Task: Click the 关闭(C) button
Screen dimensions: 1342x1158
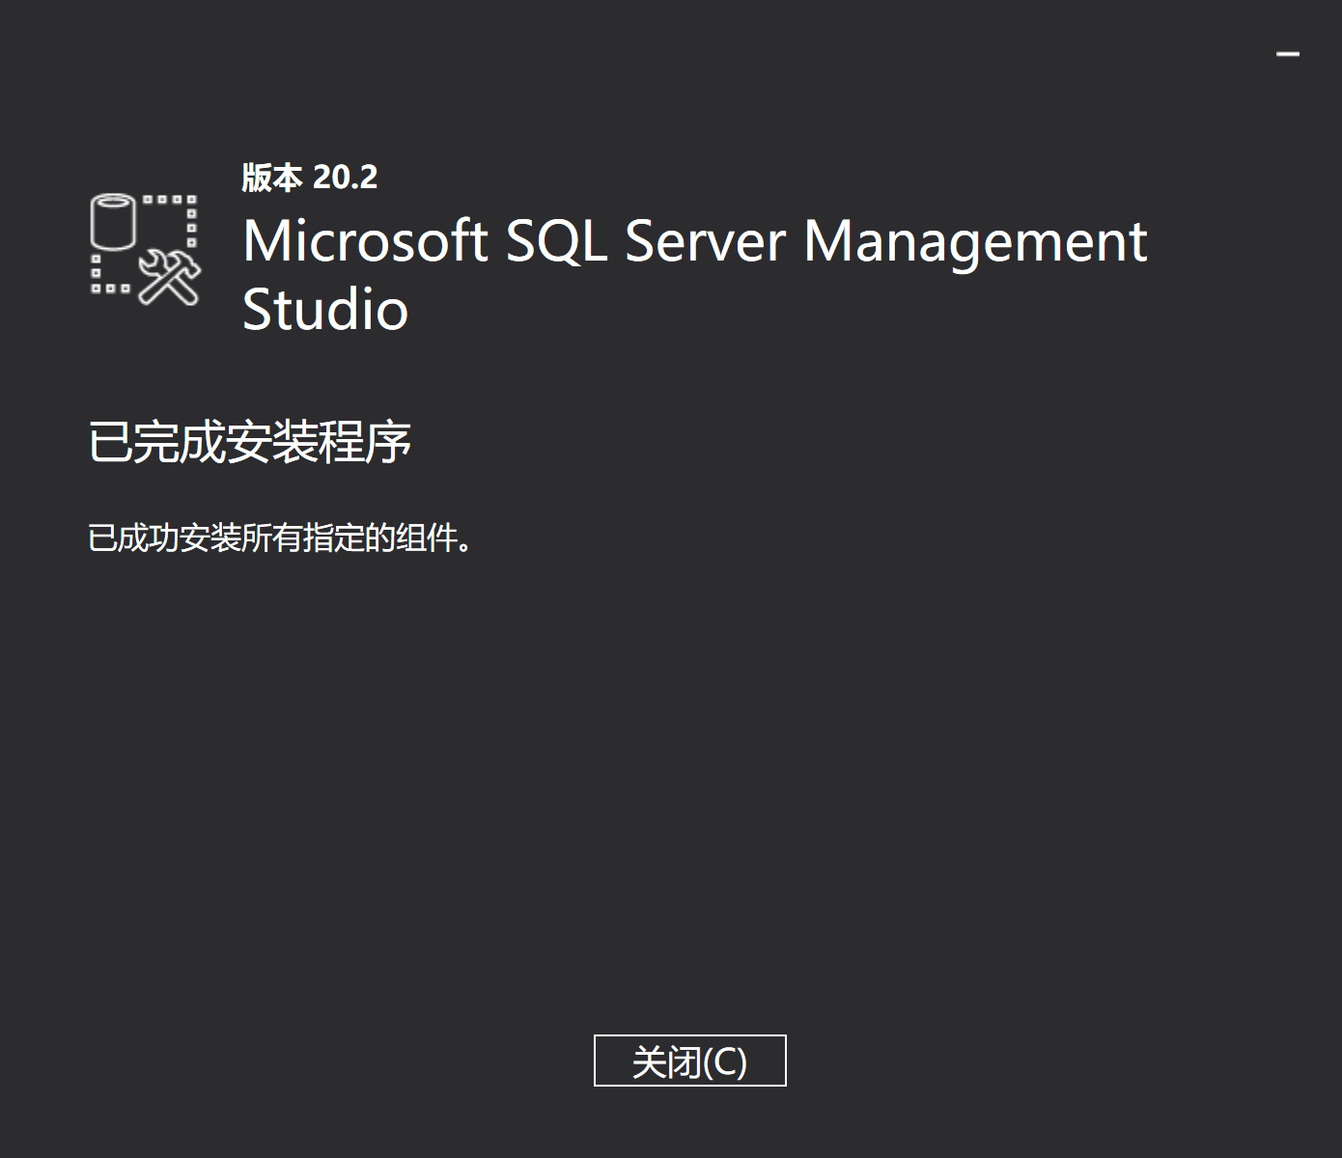Action: pyautogui.click(x=689, y=1061)
